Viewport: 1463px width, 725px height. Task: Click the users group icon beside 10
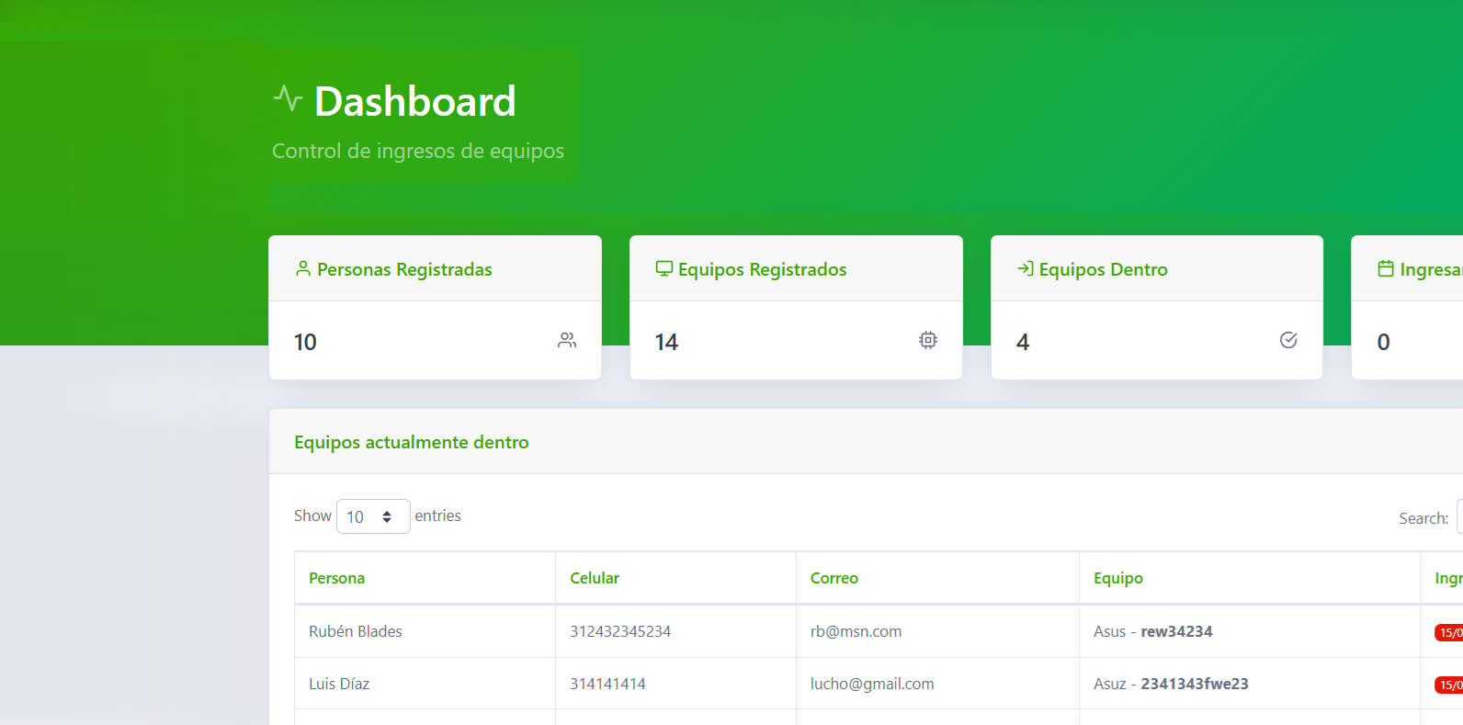point(567,340)
